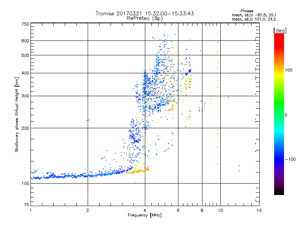Image resolution: width=305 pixels, height=229 pixels.
Task: Click the 750 tick label on height axis
Action: 25,24
